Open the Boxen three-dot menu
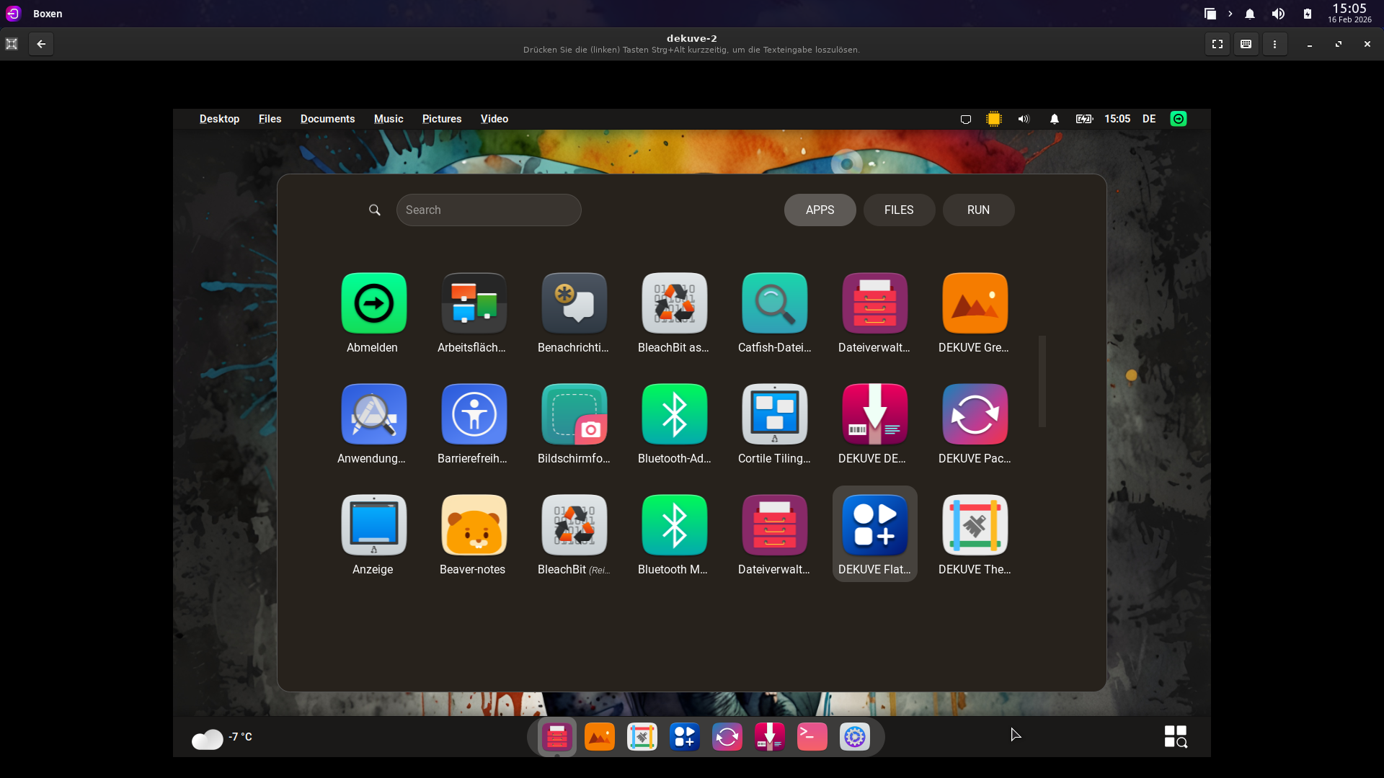This screenshot has width=1384, height=778. (x=1274, y=44)
